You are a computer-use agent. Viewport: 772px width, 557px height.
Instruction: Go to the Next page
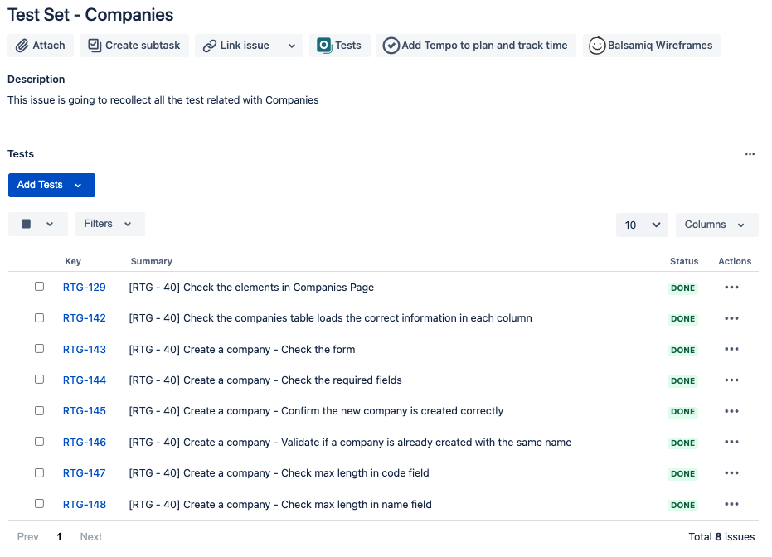point(91,537)
